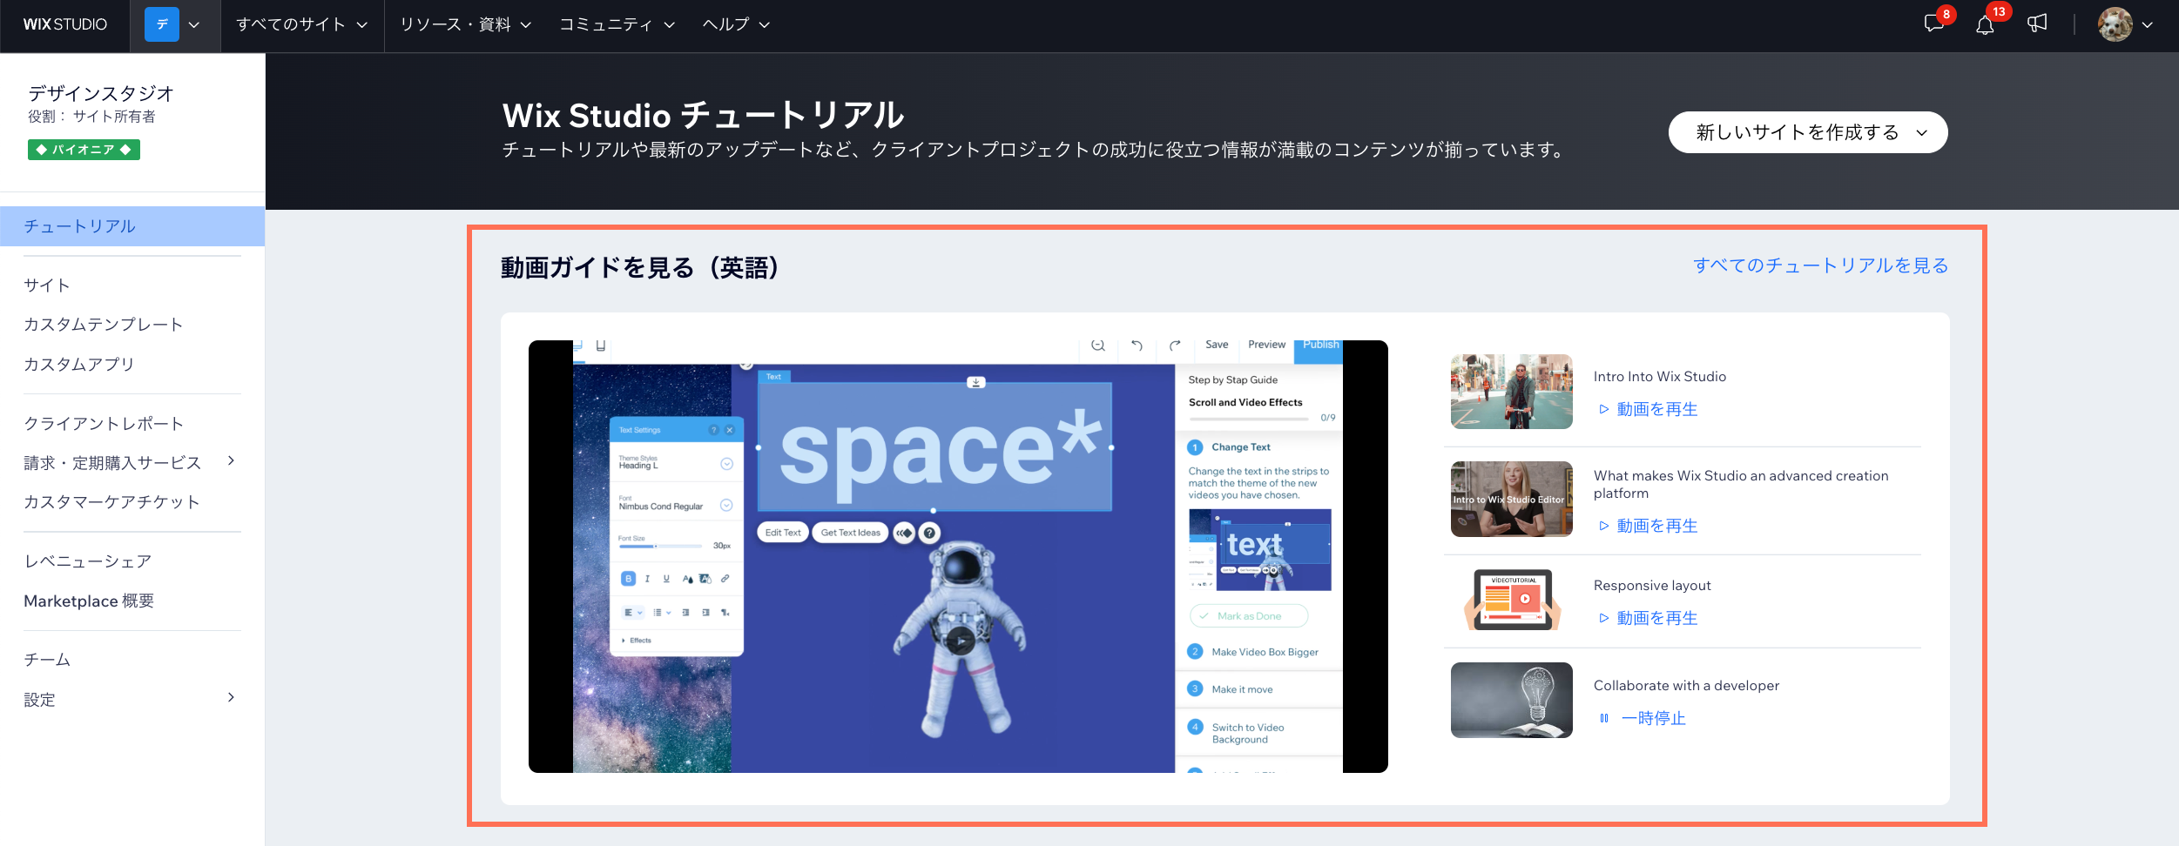Screen dimensions: 2179x846
Task: Click Intro to Wix Studio Editor thumbnail
Action: [1512, 499]
